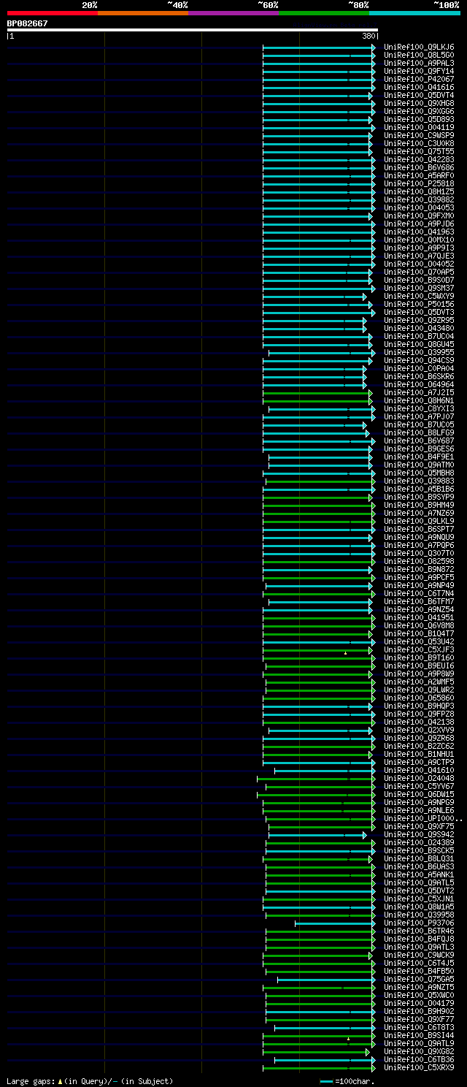Screen dimensions: 467x1087
Task: Click UniRef100_Q9SM37 entry
Action: click(x=419, y=289)
